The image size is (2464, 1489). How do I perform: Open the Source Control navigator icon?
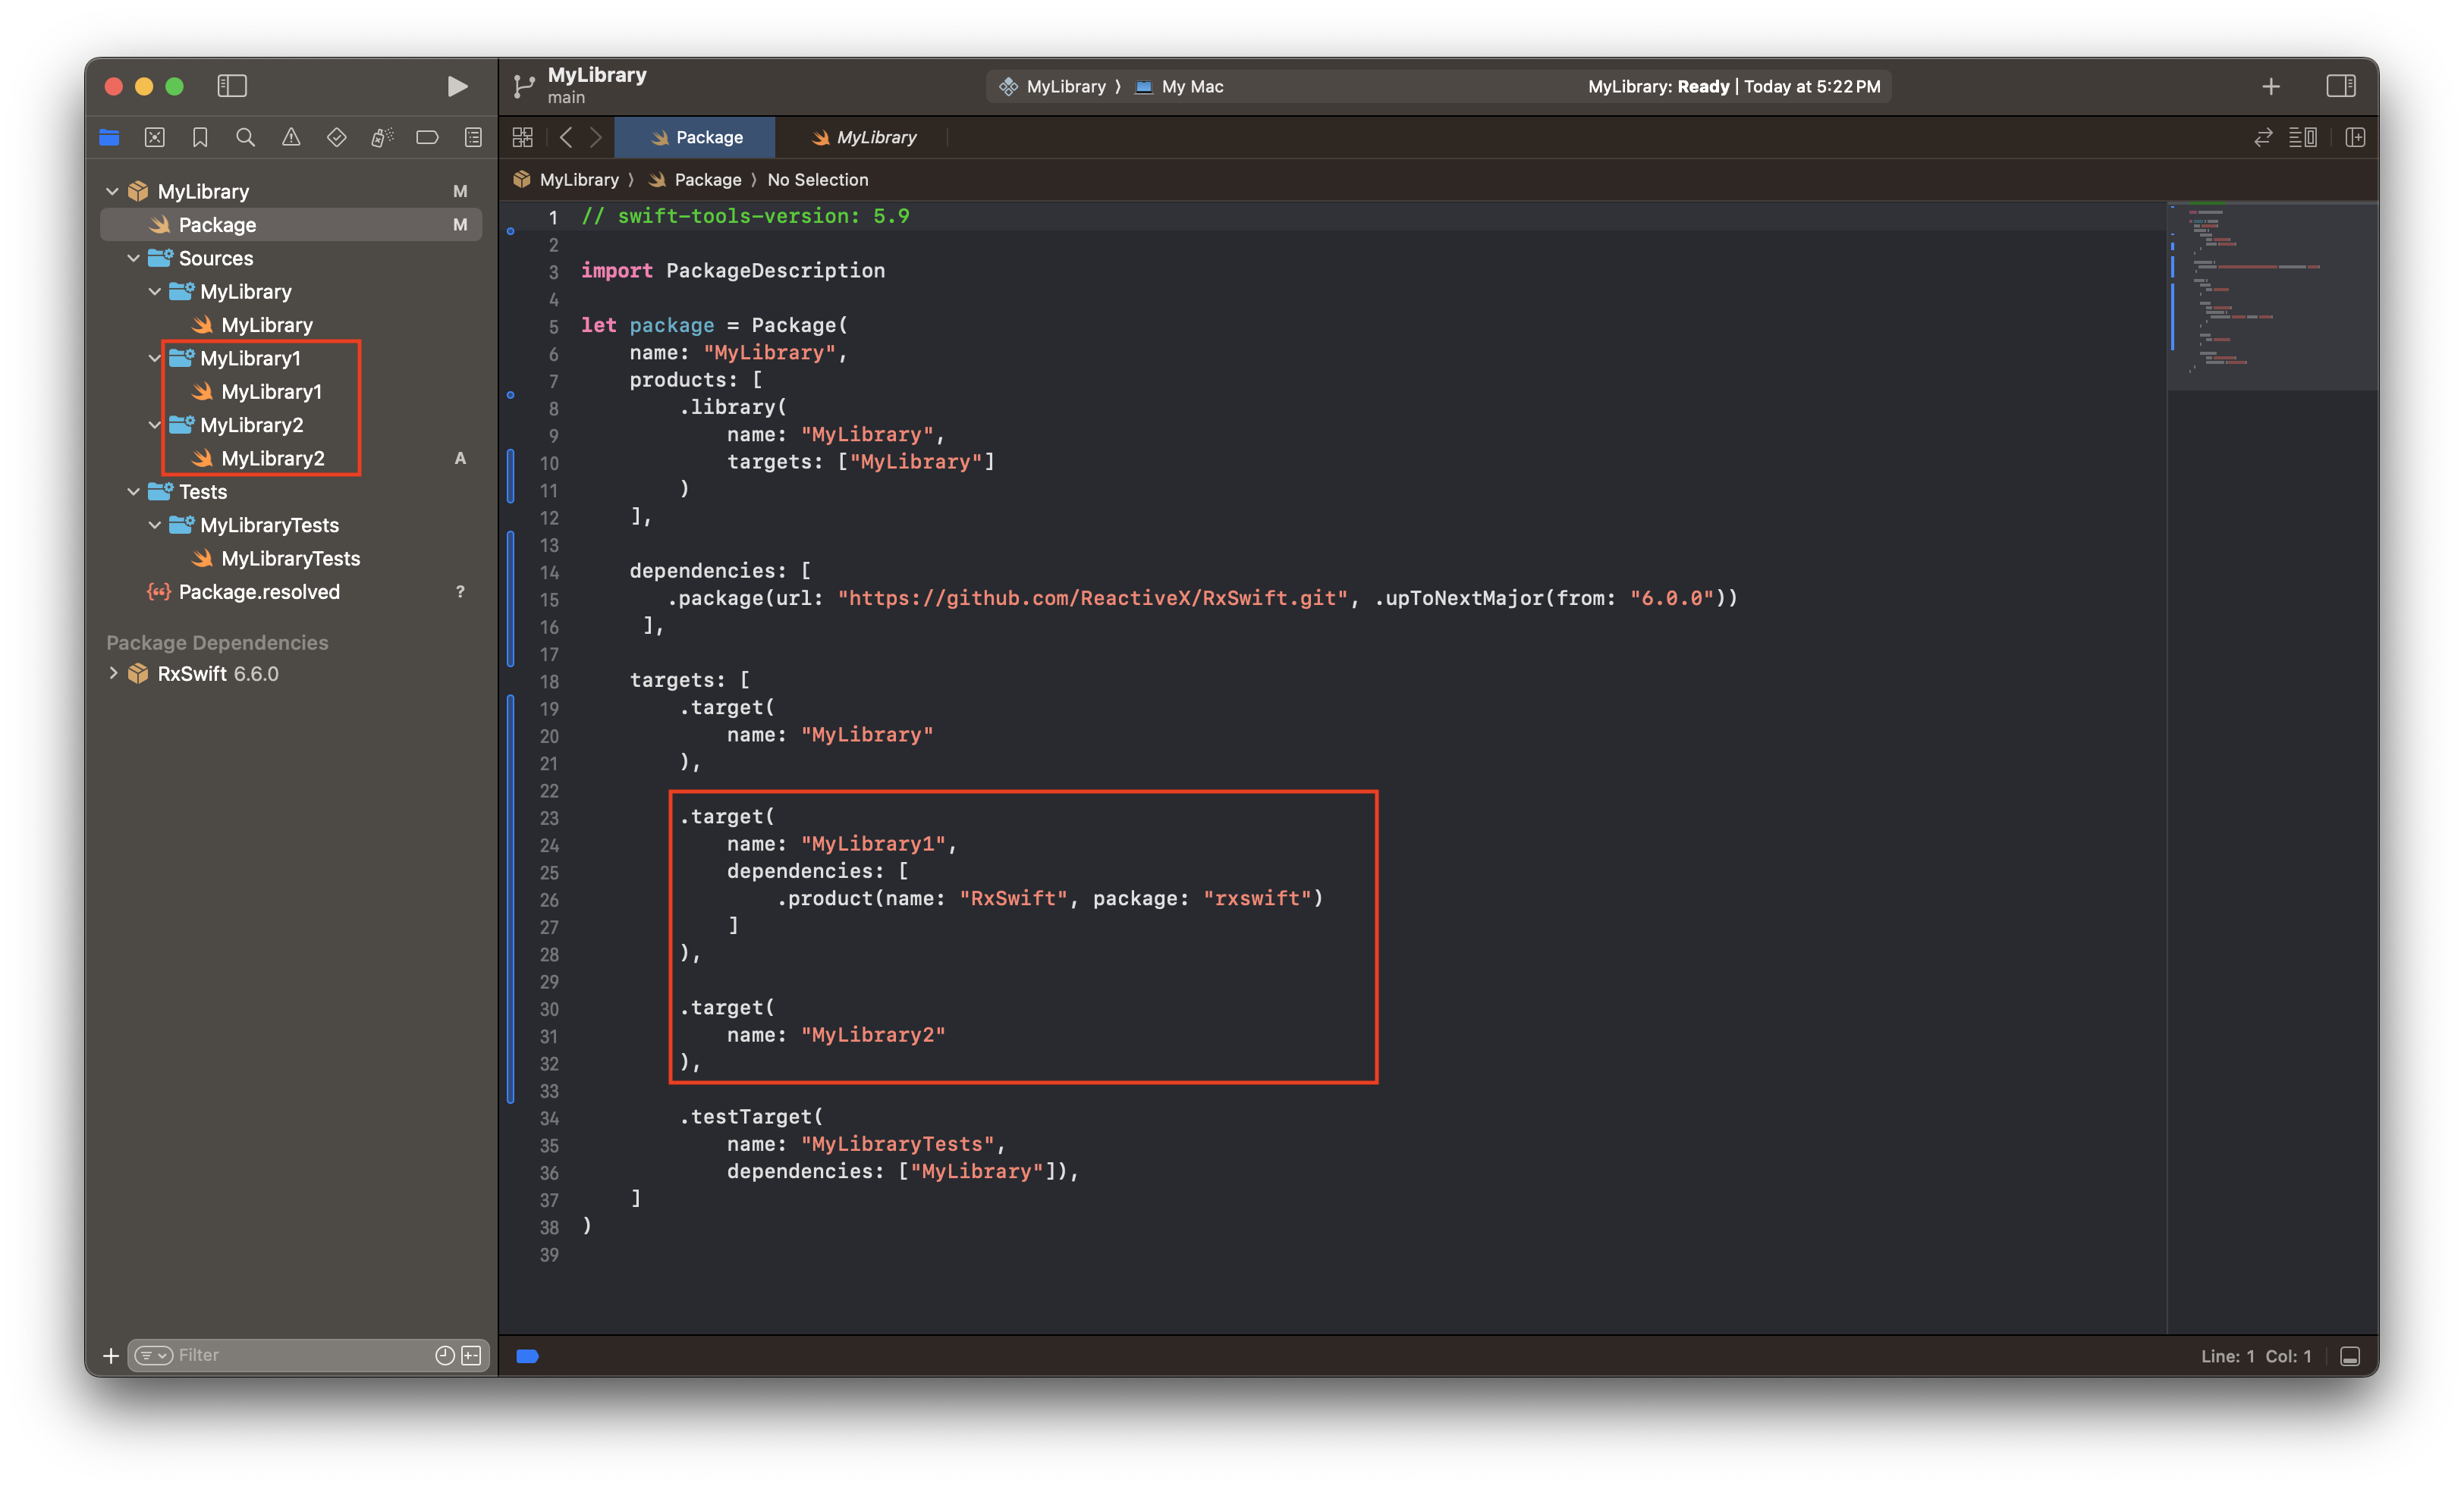tap(155, 137)
